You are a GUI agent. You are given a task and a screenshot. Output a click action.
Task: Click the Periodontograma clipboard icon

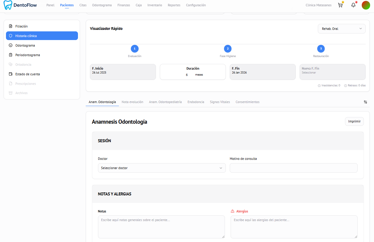coord(11,55)
